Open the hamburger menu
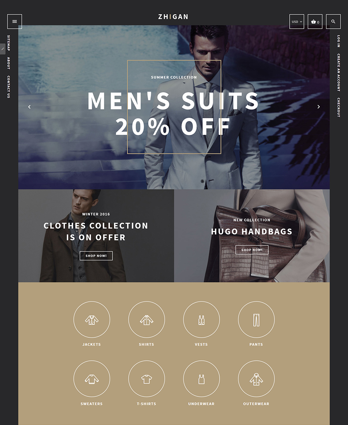Screen dimensions: 348x425 [15, 22]
